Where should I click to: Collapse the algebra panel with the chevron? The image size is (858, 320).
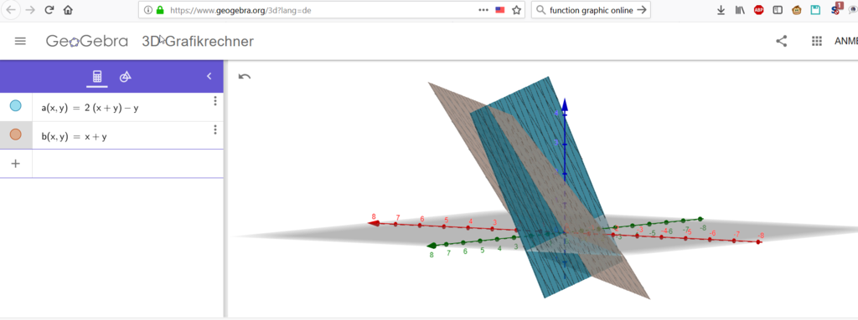pos(209,77)
